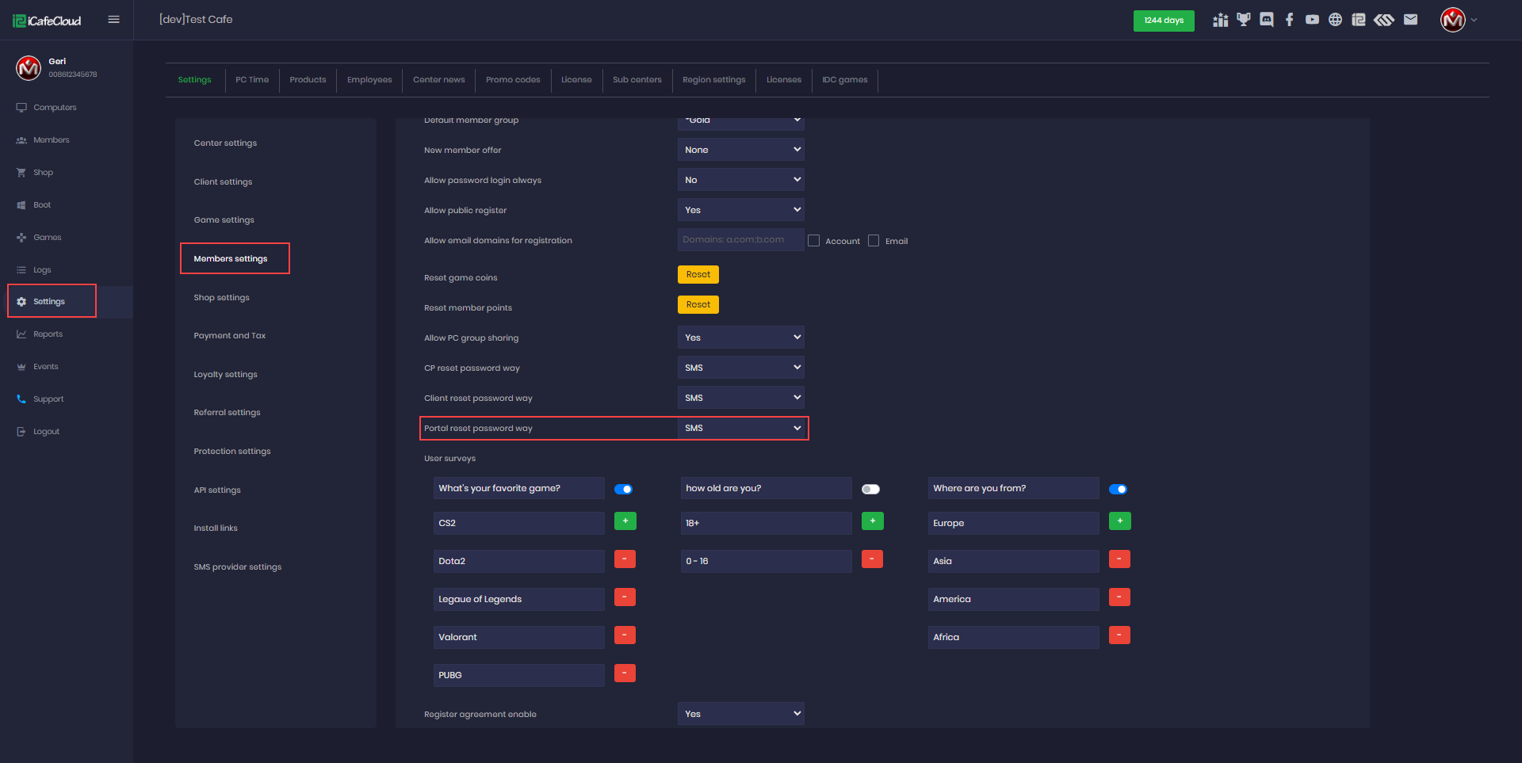Open the New member offer dropdown
Screen dimensions: 1522x763
pos(740,150)
